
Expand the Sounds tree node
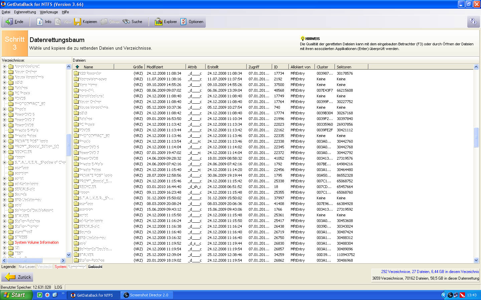4,194
